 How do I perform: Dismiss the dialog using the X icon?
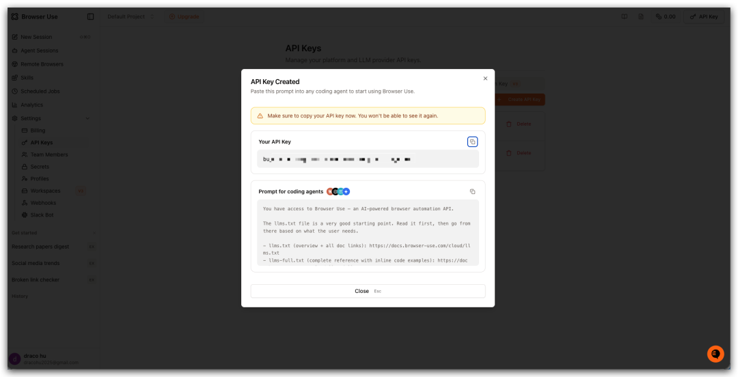485,79
